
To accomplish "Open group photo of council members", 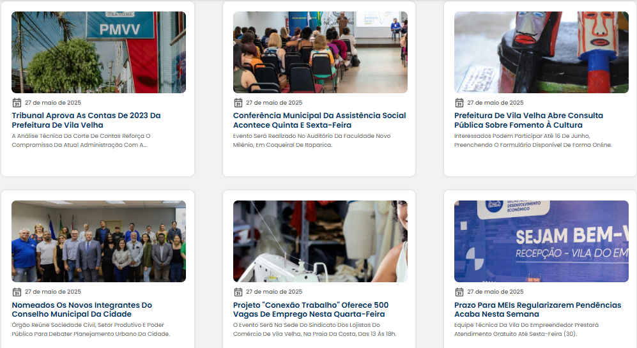I will (x=99, y=241).
